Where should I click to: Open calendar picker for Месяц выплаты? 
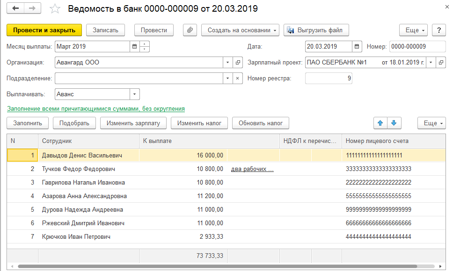135,47
